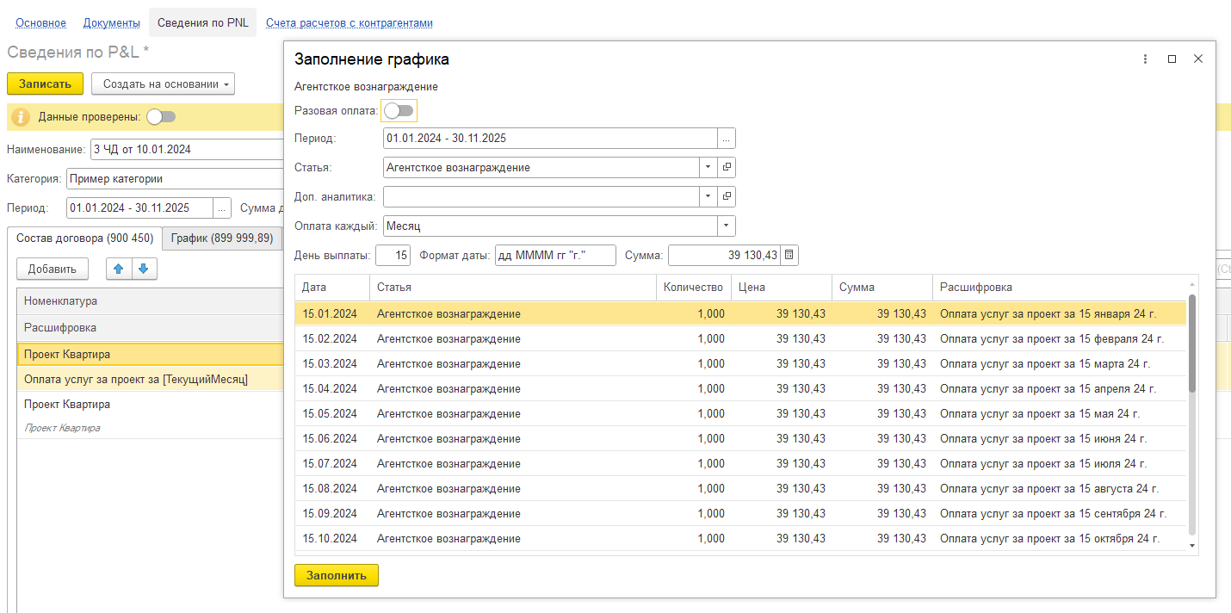Toggle the Разовая оплата switch

(x=399, y=111)
